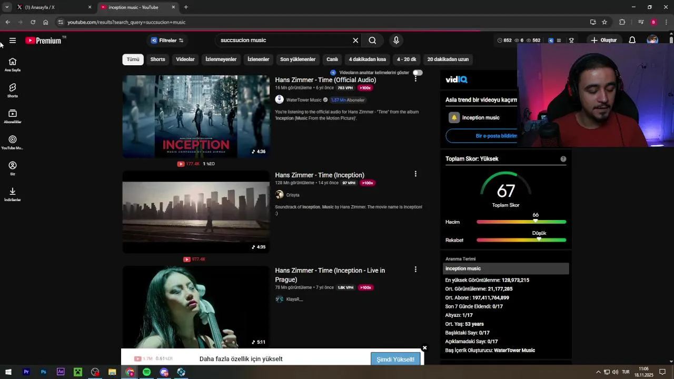Select the Canlı filter chip

[x=332, y=59]
